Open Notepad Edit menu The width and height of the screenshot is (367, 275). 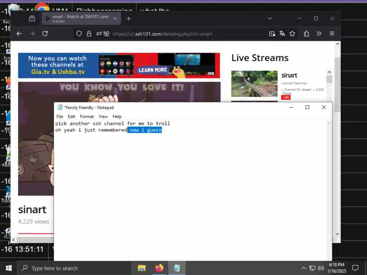(x=71, y=116)
